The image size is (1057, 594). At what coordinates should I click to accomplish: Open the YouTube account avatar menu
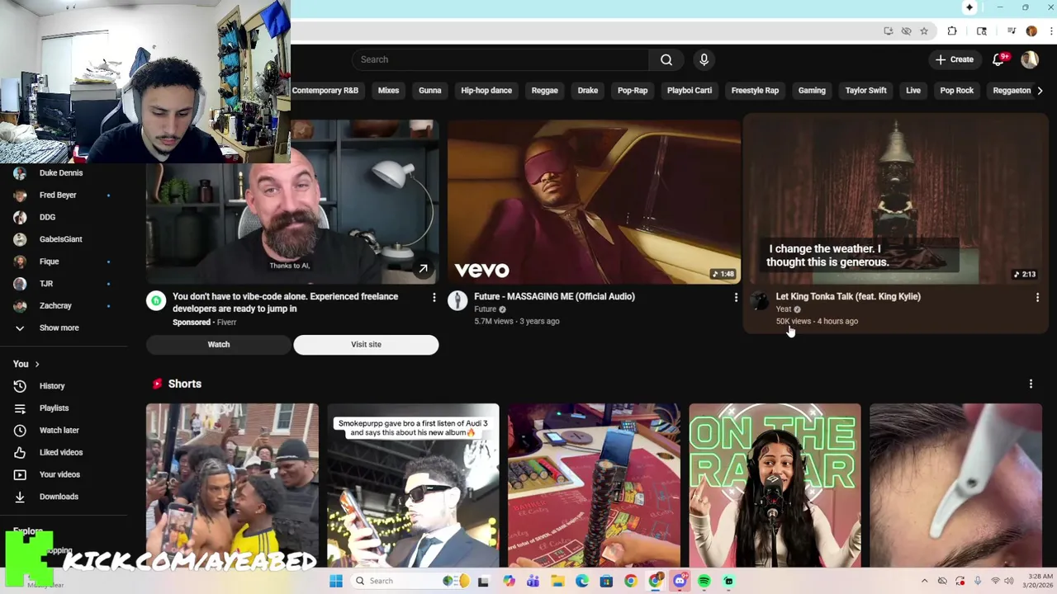1029,59
